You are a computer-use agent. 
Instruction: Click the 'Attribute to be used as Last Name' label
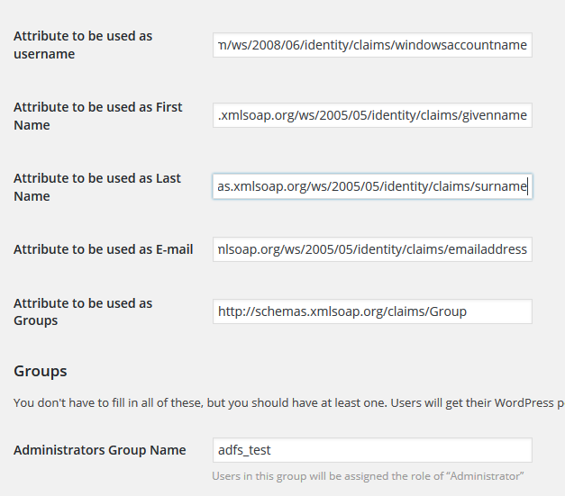pos(96,187)
